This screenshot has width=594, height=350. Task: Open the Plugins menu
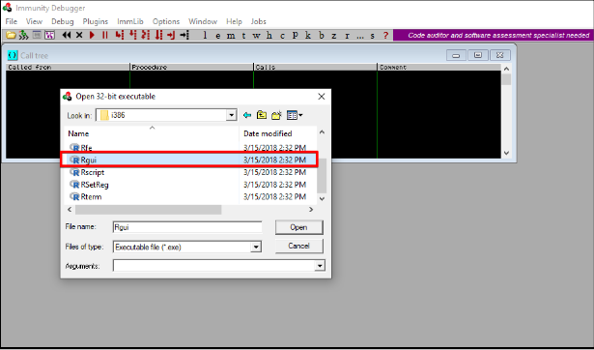96,21
